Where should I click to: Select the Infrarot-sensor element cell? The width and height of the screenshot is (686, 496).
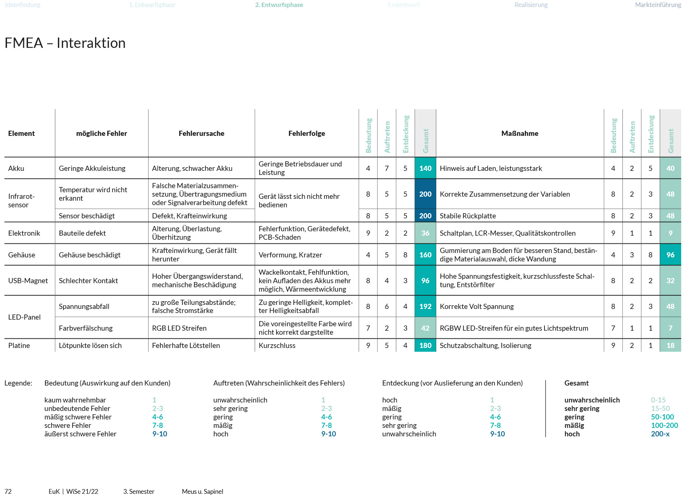(21, 200)
